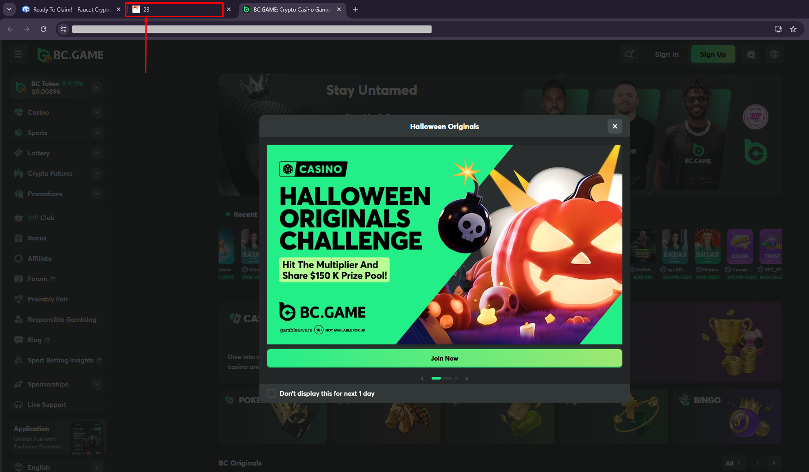Image resolution: width=809 pixels, height=472 pixels.
Task: Click the install app icon
Action: 778,29
